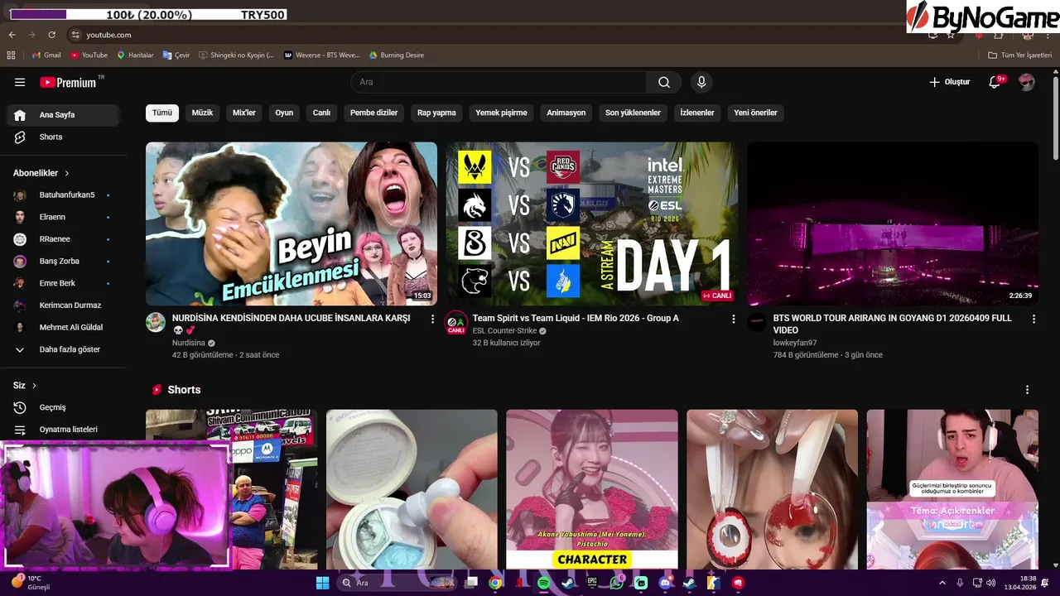Open Batuhanfurkan5 channel subscription
The width and height of the screenshot is (1060, 596).
[x=63, y=195]
